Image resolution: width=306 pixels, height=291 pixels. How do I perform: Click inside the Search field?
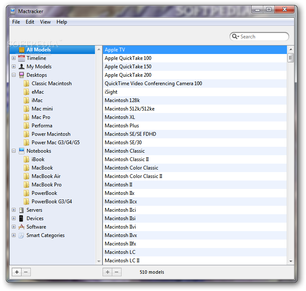point(259,36)
